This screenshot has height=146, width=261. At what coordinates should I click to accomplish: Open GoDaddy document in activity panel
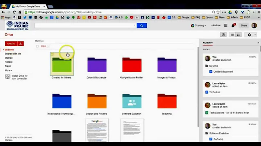coord(218,139)
